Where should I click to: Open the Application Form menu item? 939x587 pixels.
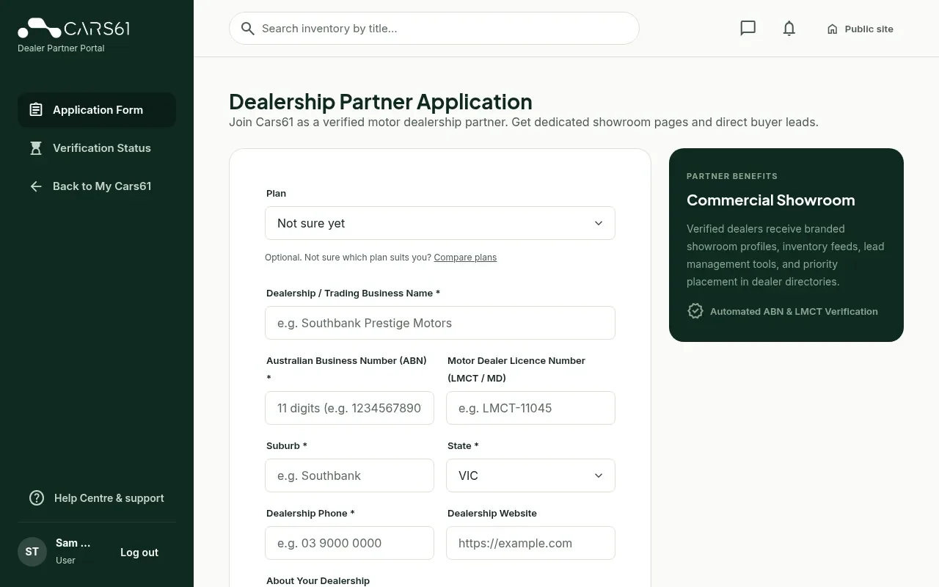click(97, 110)
